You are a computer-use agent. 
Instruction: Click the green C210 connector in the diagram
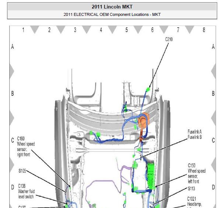tap(148, 89)
